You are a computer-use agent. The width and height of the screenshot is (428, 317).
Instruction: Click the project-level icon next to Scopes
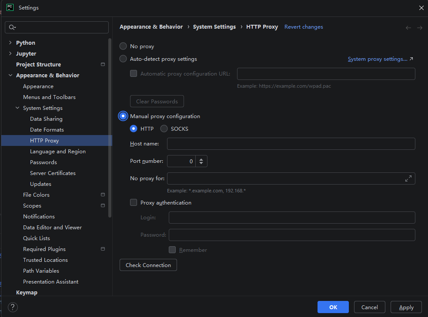[103, 205]
